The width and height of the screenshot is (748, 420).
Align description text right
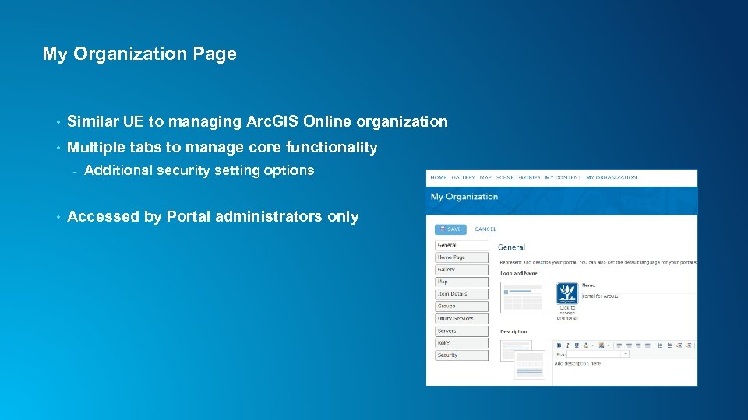(638, 345)
